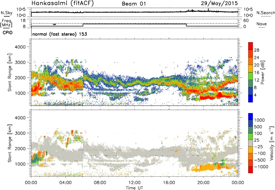
Task: Pick the red top segment of Power color bar
Action: [x=251, y=46]
